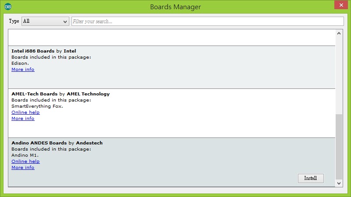The height and width of the screenshot is (197, 351).
Task: Click the Andino M1 board name
Action: (25, 155)
